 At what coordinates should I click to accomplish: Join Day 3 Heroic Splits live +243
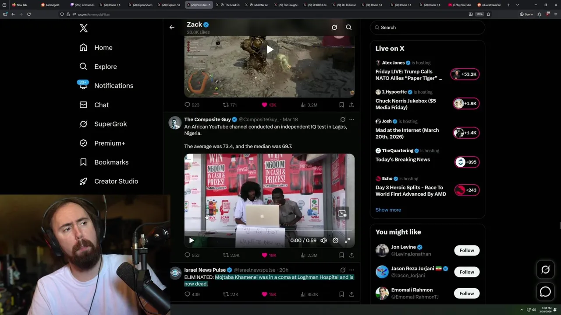pyautogui.click(x=467, y=190)
